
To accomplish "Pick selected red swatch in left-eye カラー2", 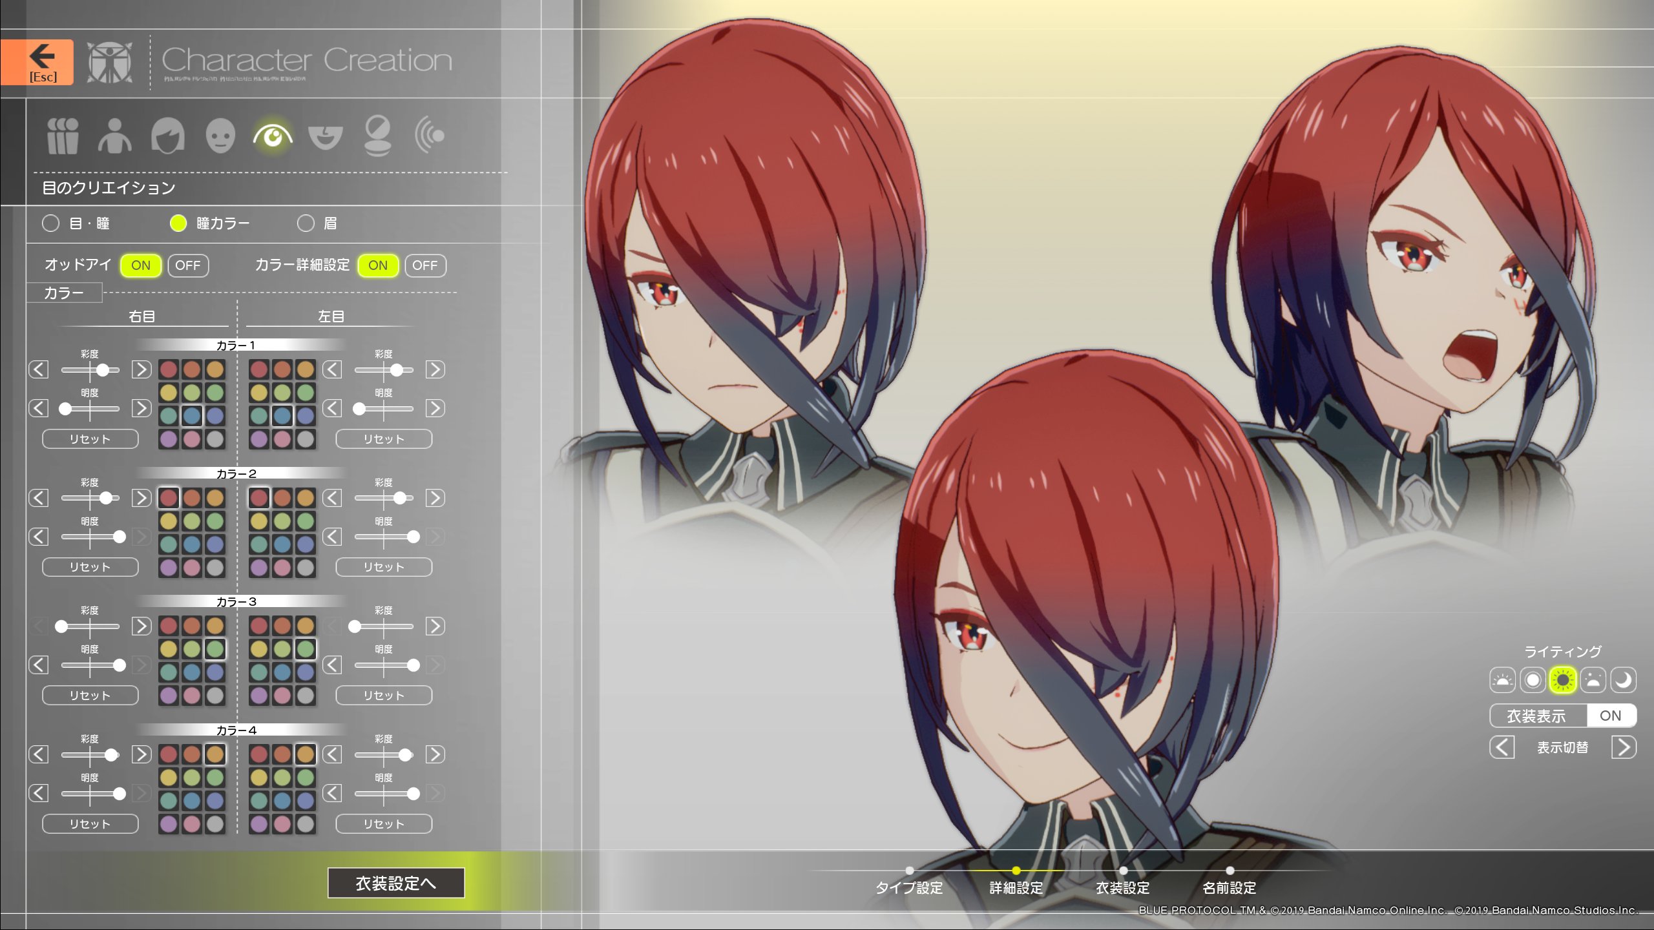I will point(259,498).
